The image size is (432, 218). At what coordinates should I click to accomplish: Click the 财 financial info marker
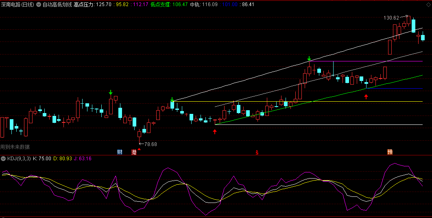click(120, 152)
